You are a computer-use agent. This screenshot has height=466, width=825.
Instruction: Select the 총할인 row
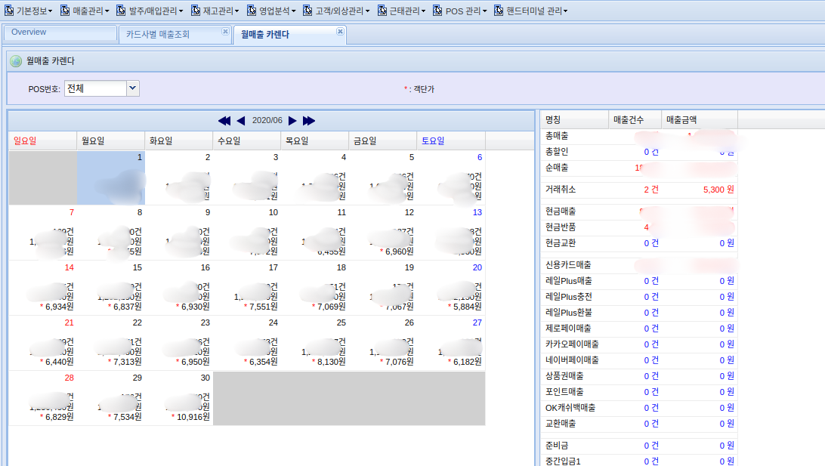pyautogui.click(x=639, y=152)
